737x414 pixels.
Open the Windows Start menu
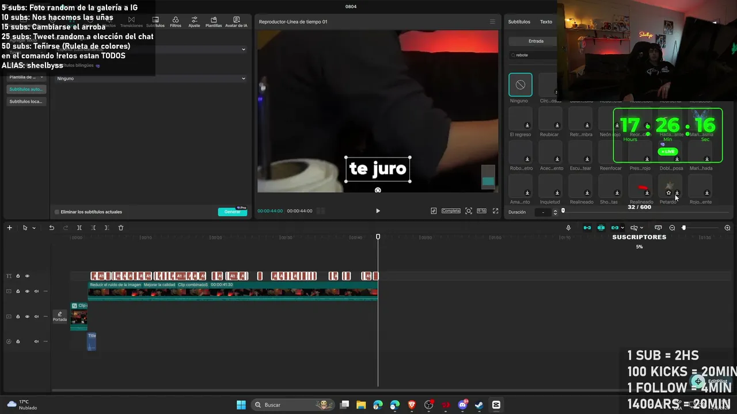[241, 405]
